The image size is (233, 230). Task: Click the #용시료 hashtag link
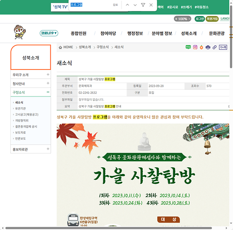pyautogui.click(x=173, y=7)
